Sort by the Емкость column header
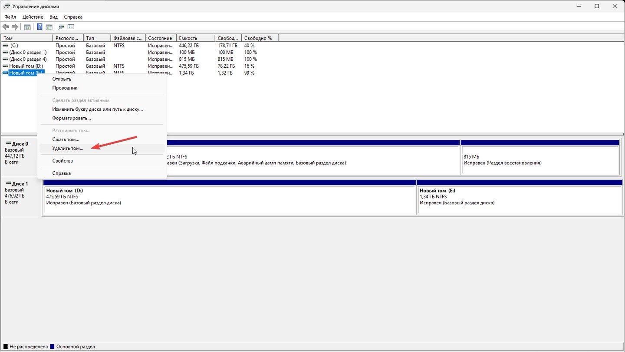Image resolution: width=625 pixels, height=352 pixels. point(196,38)
